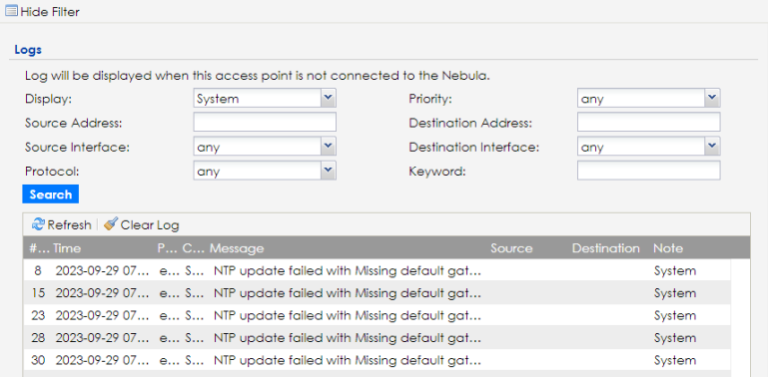The width and height of the screenshot is (768, 377).
Task: Open the Display dropdown showing System
Action: coord(265,99)
